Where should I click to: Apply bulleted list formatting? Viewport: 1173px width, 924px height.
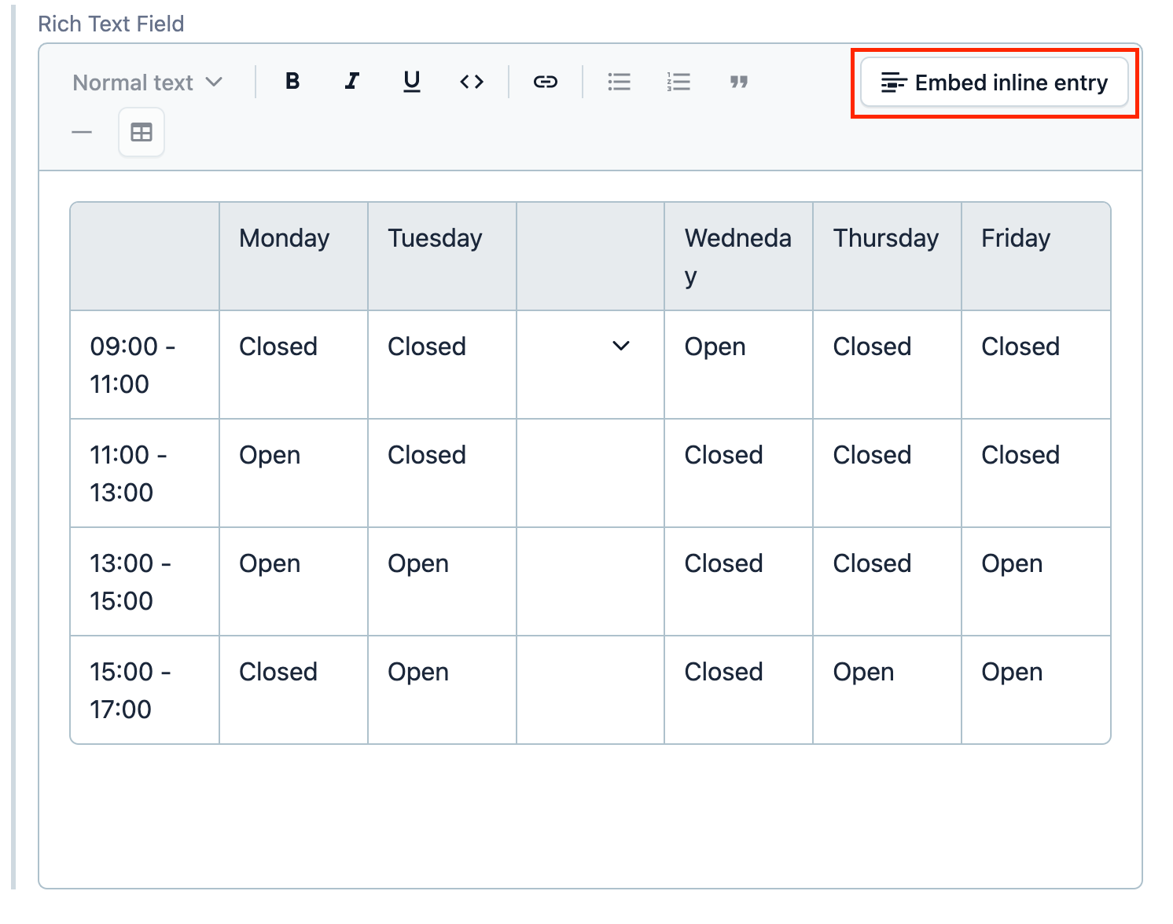pos(619,81)
